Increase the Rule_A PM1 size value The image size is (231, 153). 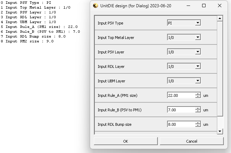pyautogui.click(x=198, y=94)
